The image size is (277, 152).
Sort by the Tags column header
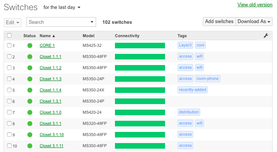tap(182, 36)
